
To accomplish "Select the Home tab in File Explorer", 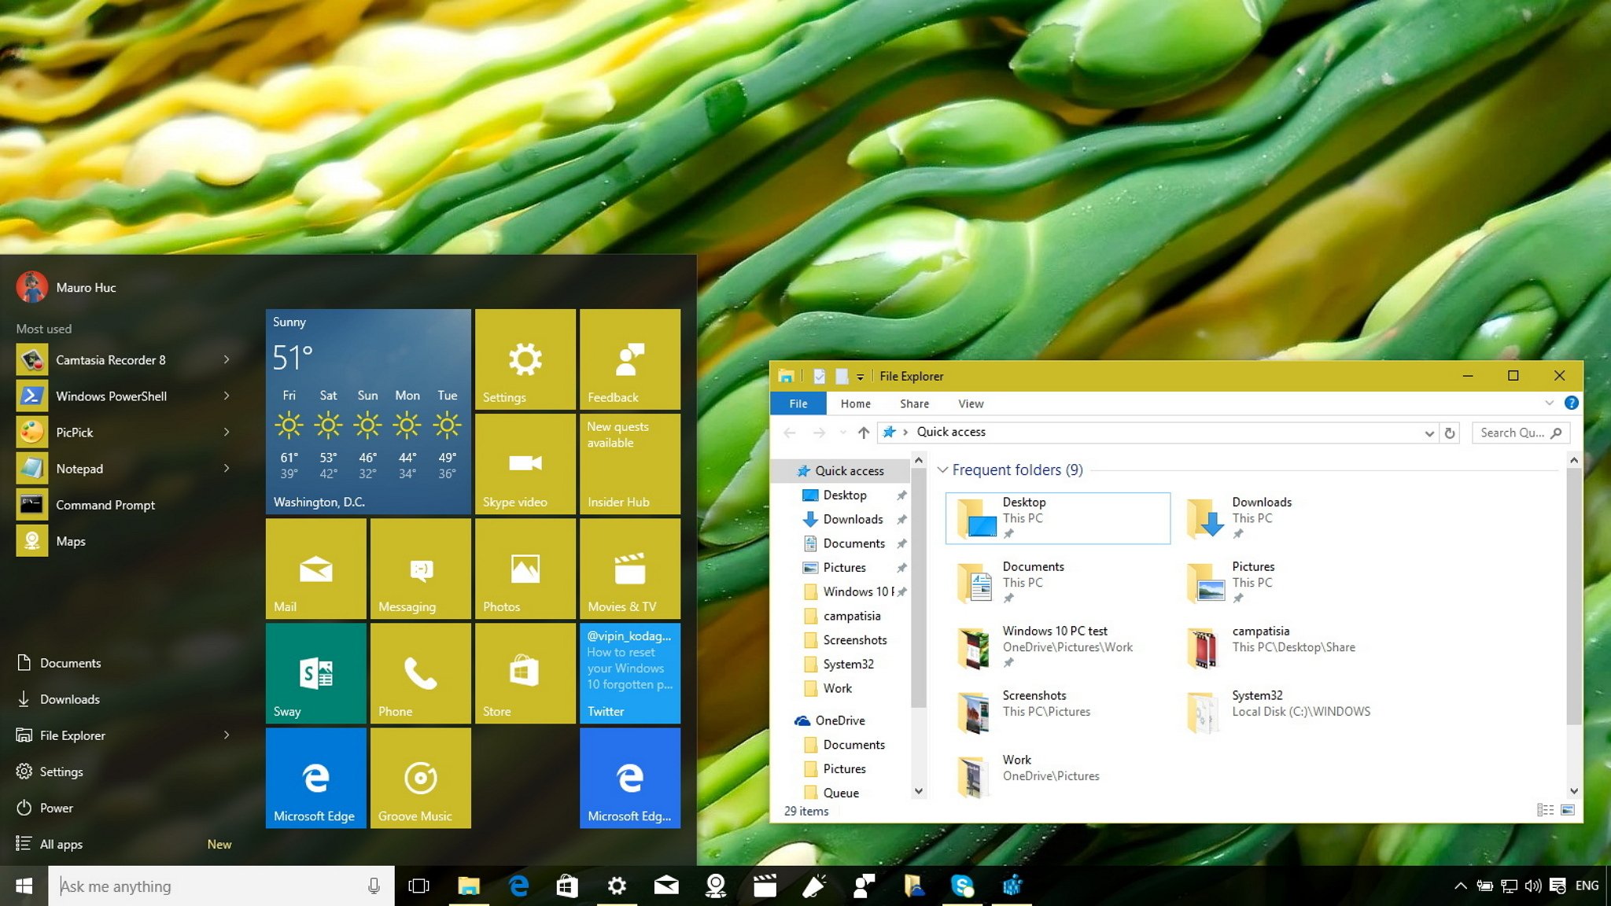I will click(x=854, y=403).
